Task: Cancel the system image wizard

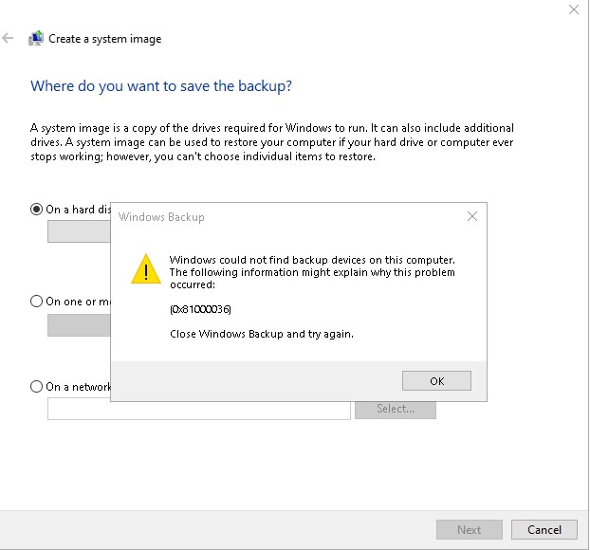Action: tap(544, 530)
